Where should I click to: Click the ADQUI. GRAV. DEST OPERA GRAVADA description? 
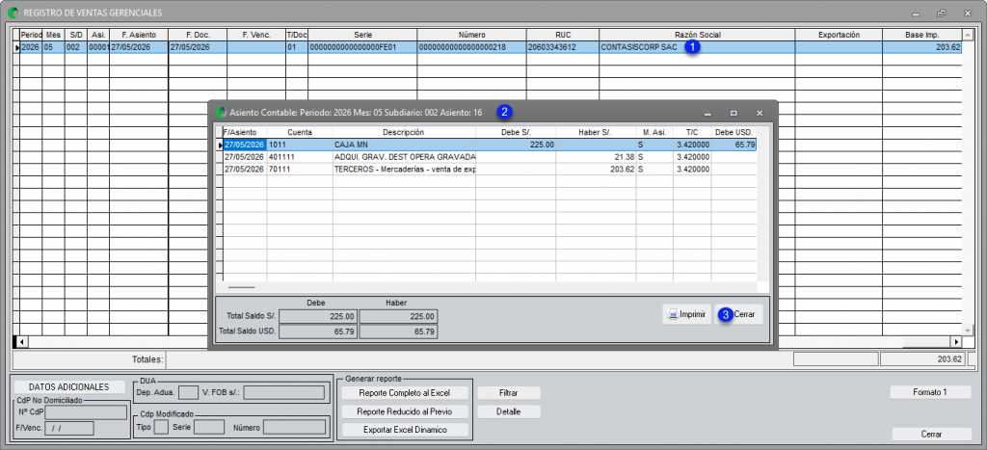tap(404, 157)
